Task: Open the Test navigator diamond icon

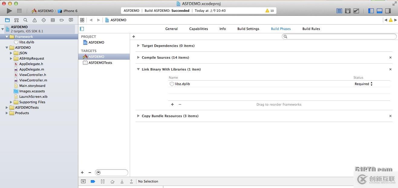Action: (x=44, y=20)
